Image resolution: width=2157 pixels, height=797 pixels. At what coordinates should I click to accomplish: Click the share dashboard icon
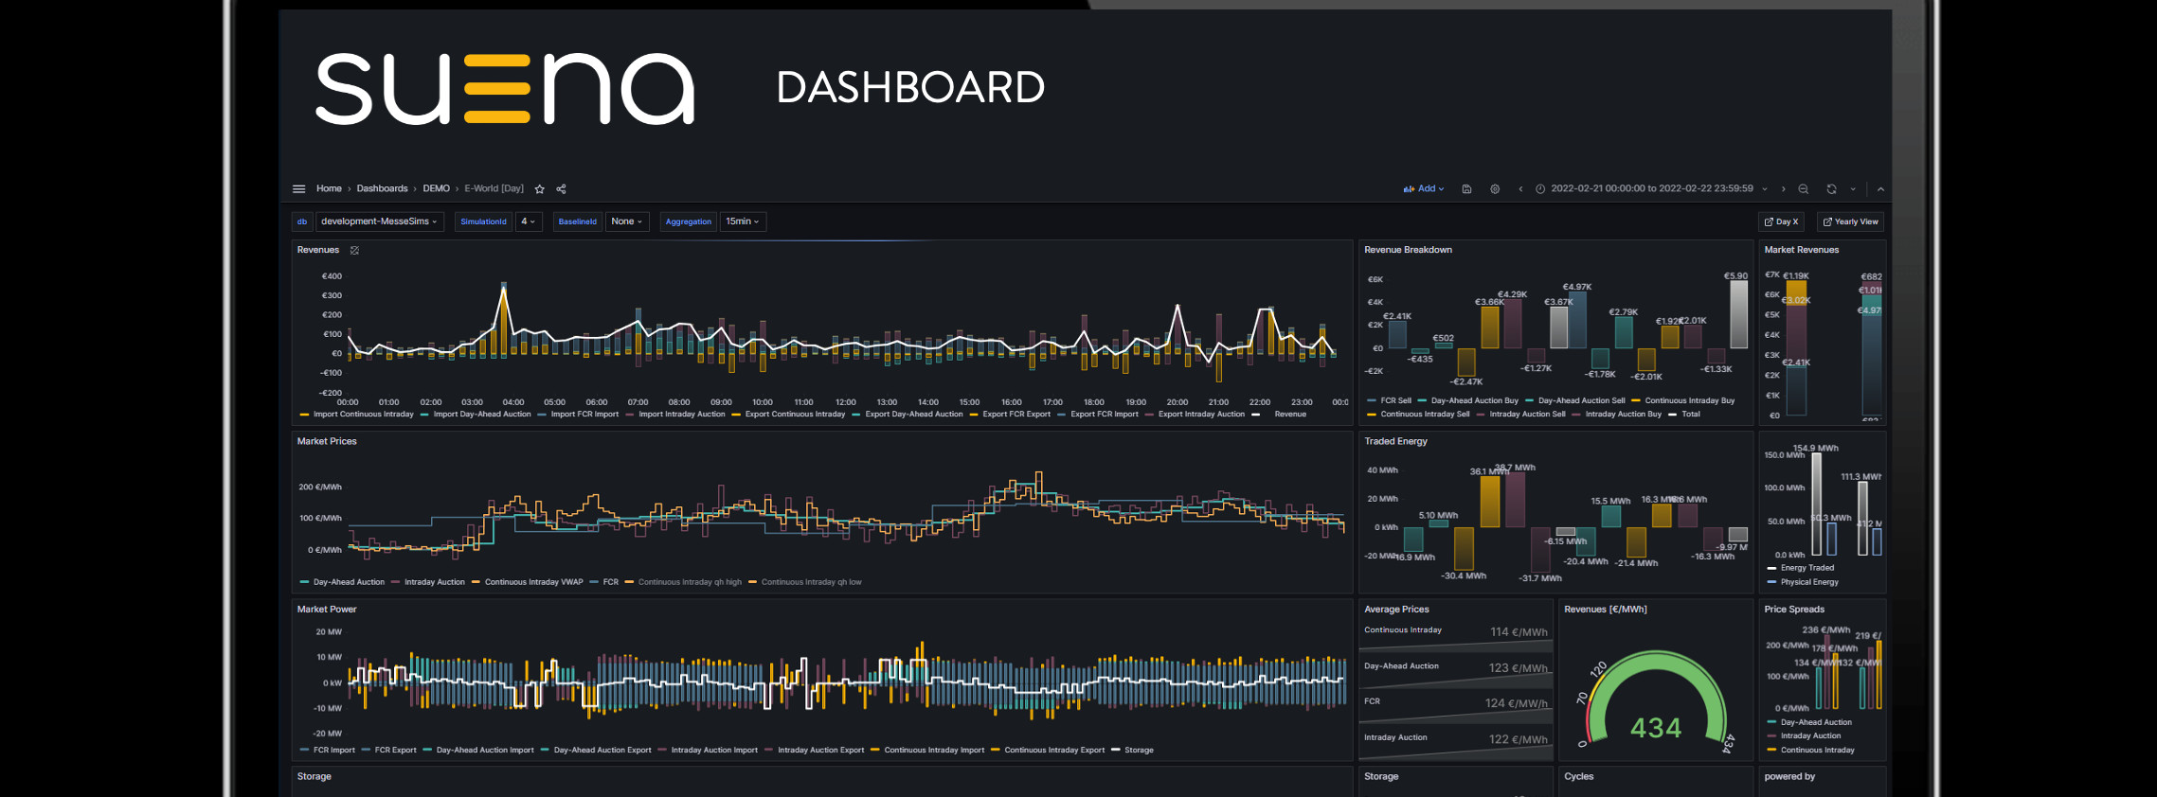click(x=561, y=189)
